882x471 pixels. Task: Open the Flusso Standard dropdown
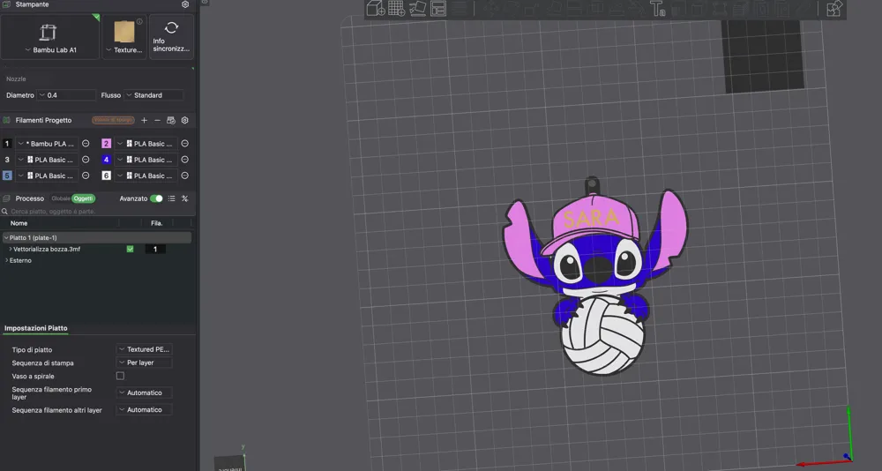(153, 95)
